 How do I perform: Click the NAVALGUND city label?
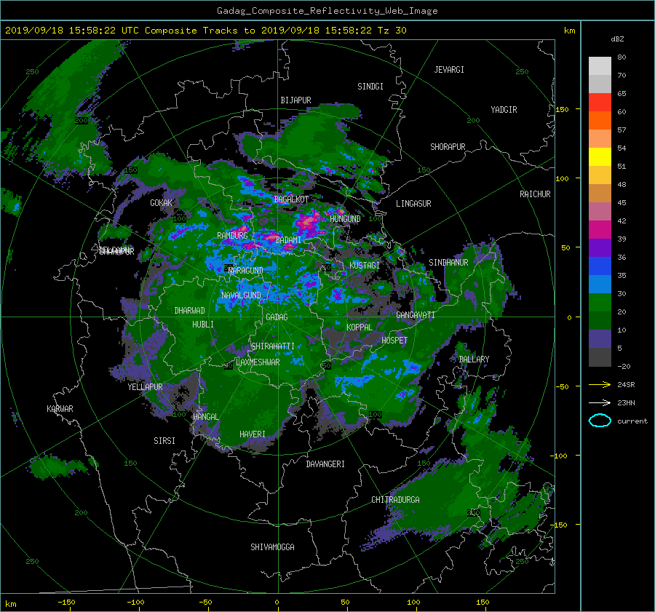[x=241, y=295]
